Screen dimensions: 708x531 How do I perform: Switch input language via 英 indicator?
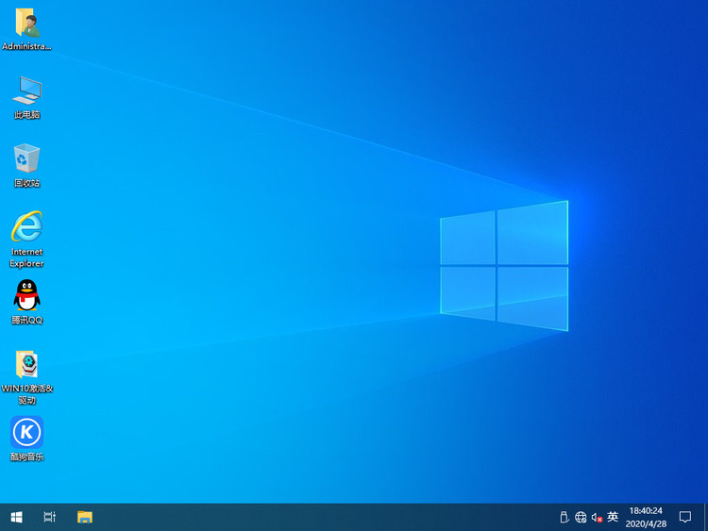(x=613, y=517)
